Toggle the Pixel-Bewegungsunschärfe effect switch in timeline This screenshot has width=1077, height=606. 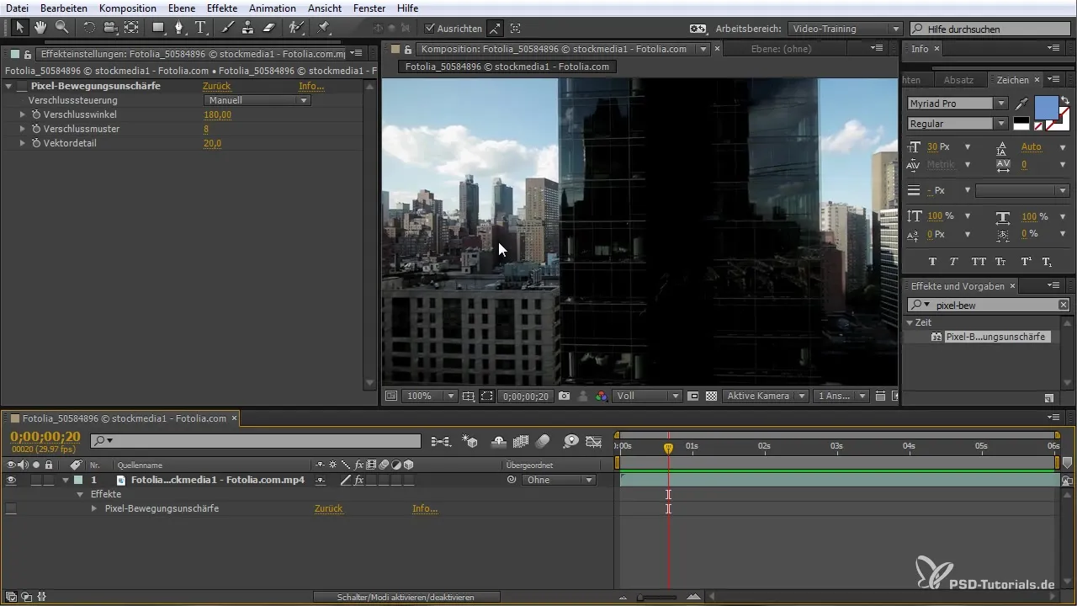click(x=11, y=508)
